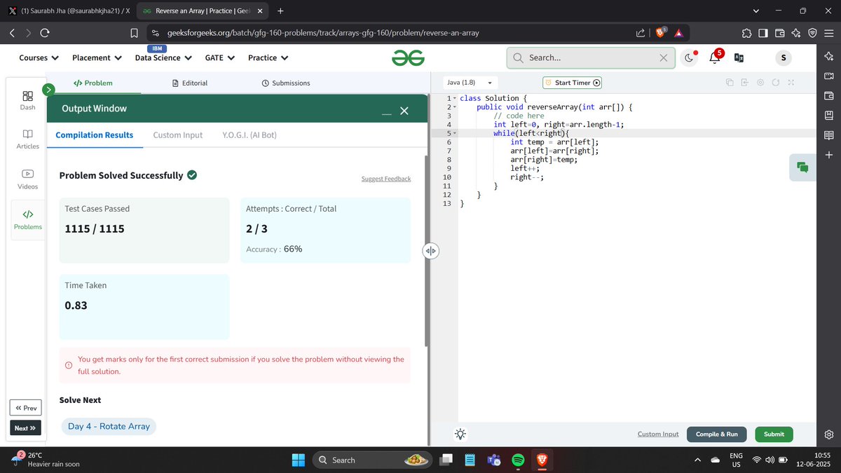Viewport: 841px width, 473px height.
Task: Go to next problem with Next
Action: tap(25, 427)
